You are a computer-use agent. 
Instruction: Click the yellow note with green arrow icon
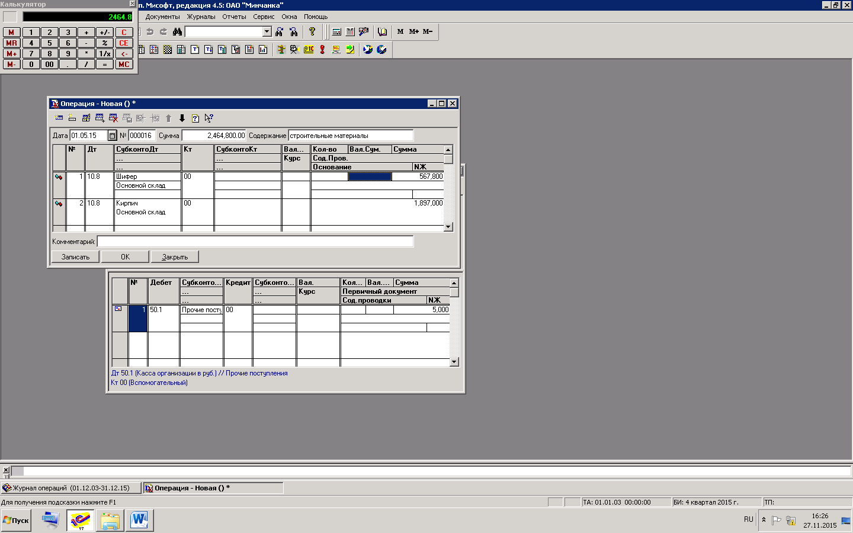coord(350,50)
